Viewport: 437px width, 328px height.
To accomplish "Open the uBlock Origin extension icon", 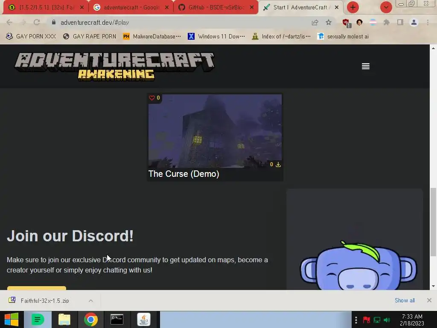I will click(x=347, y=23).
